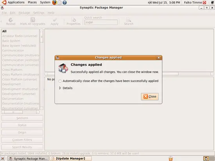Click the sections list scroll-down arrow

pos(41,108)
